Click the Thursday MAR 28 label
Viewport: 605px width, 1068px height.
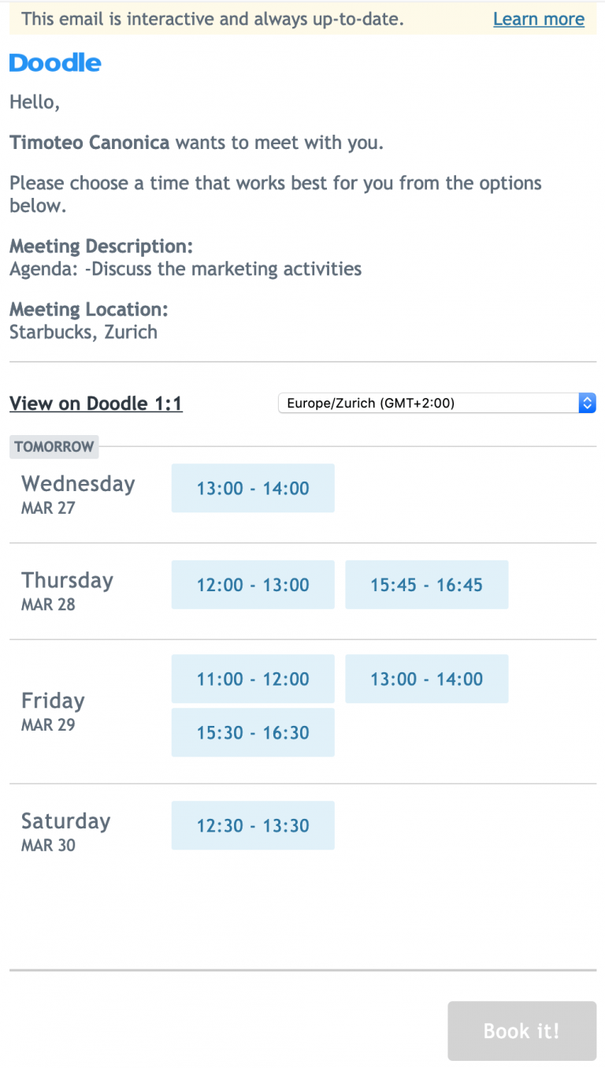[67, 590]
